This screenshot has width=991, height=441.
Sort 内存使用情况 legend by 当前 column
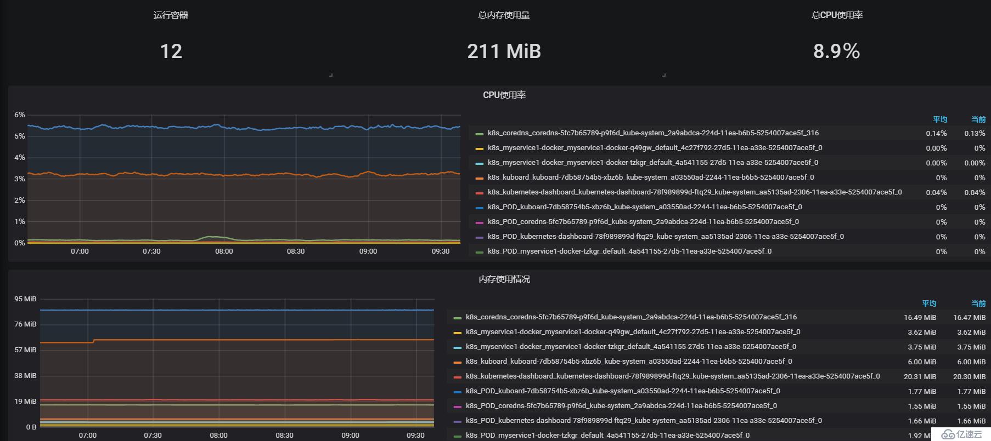tap(978, 303)
